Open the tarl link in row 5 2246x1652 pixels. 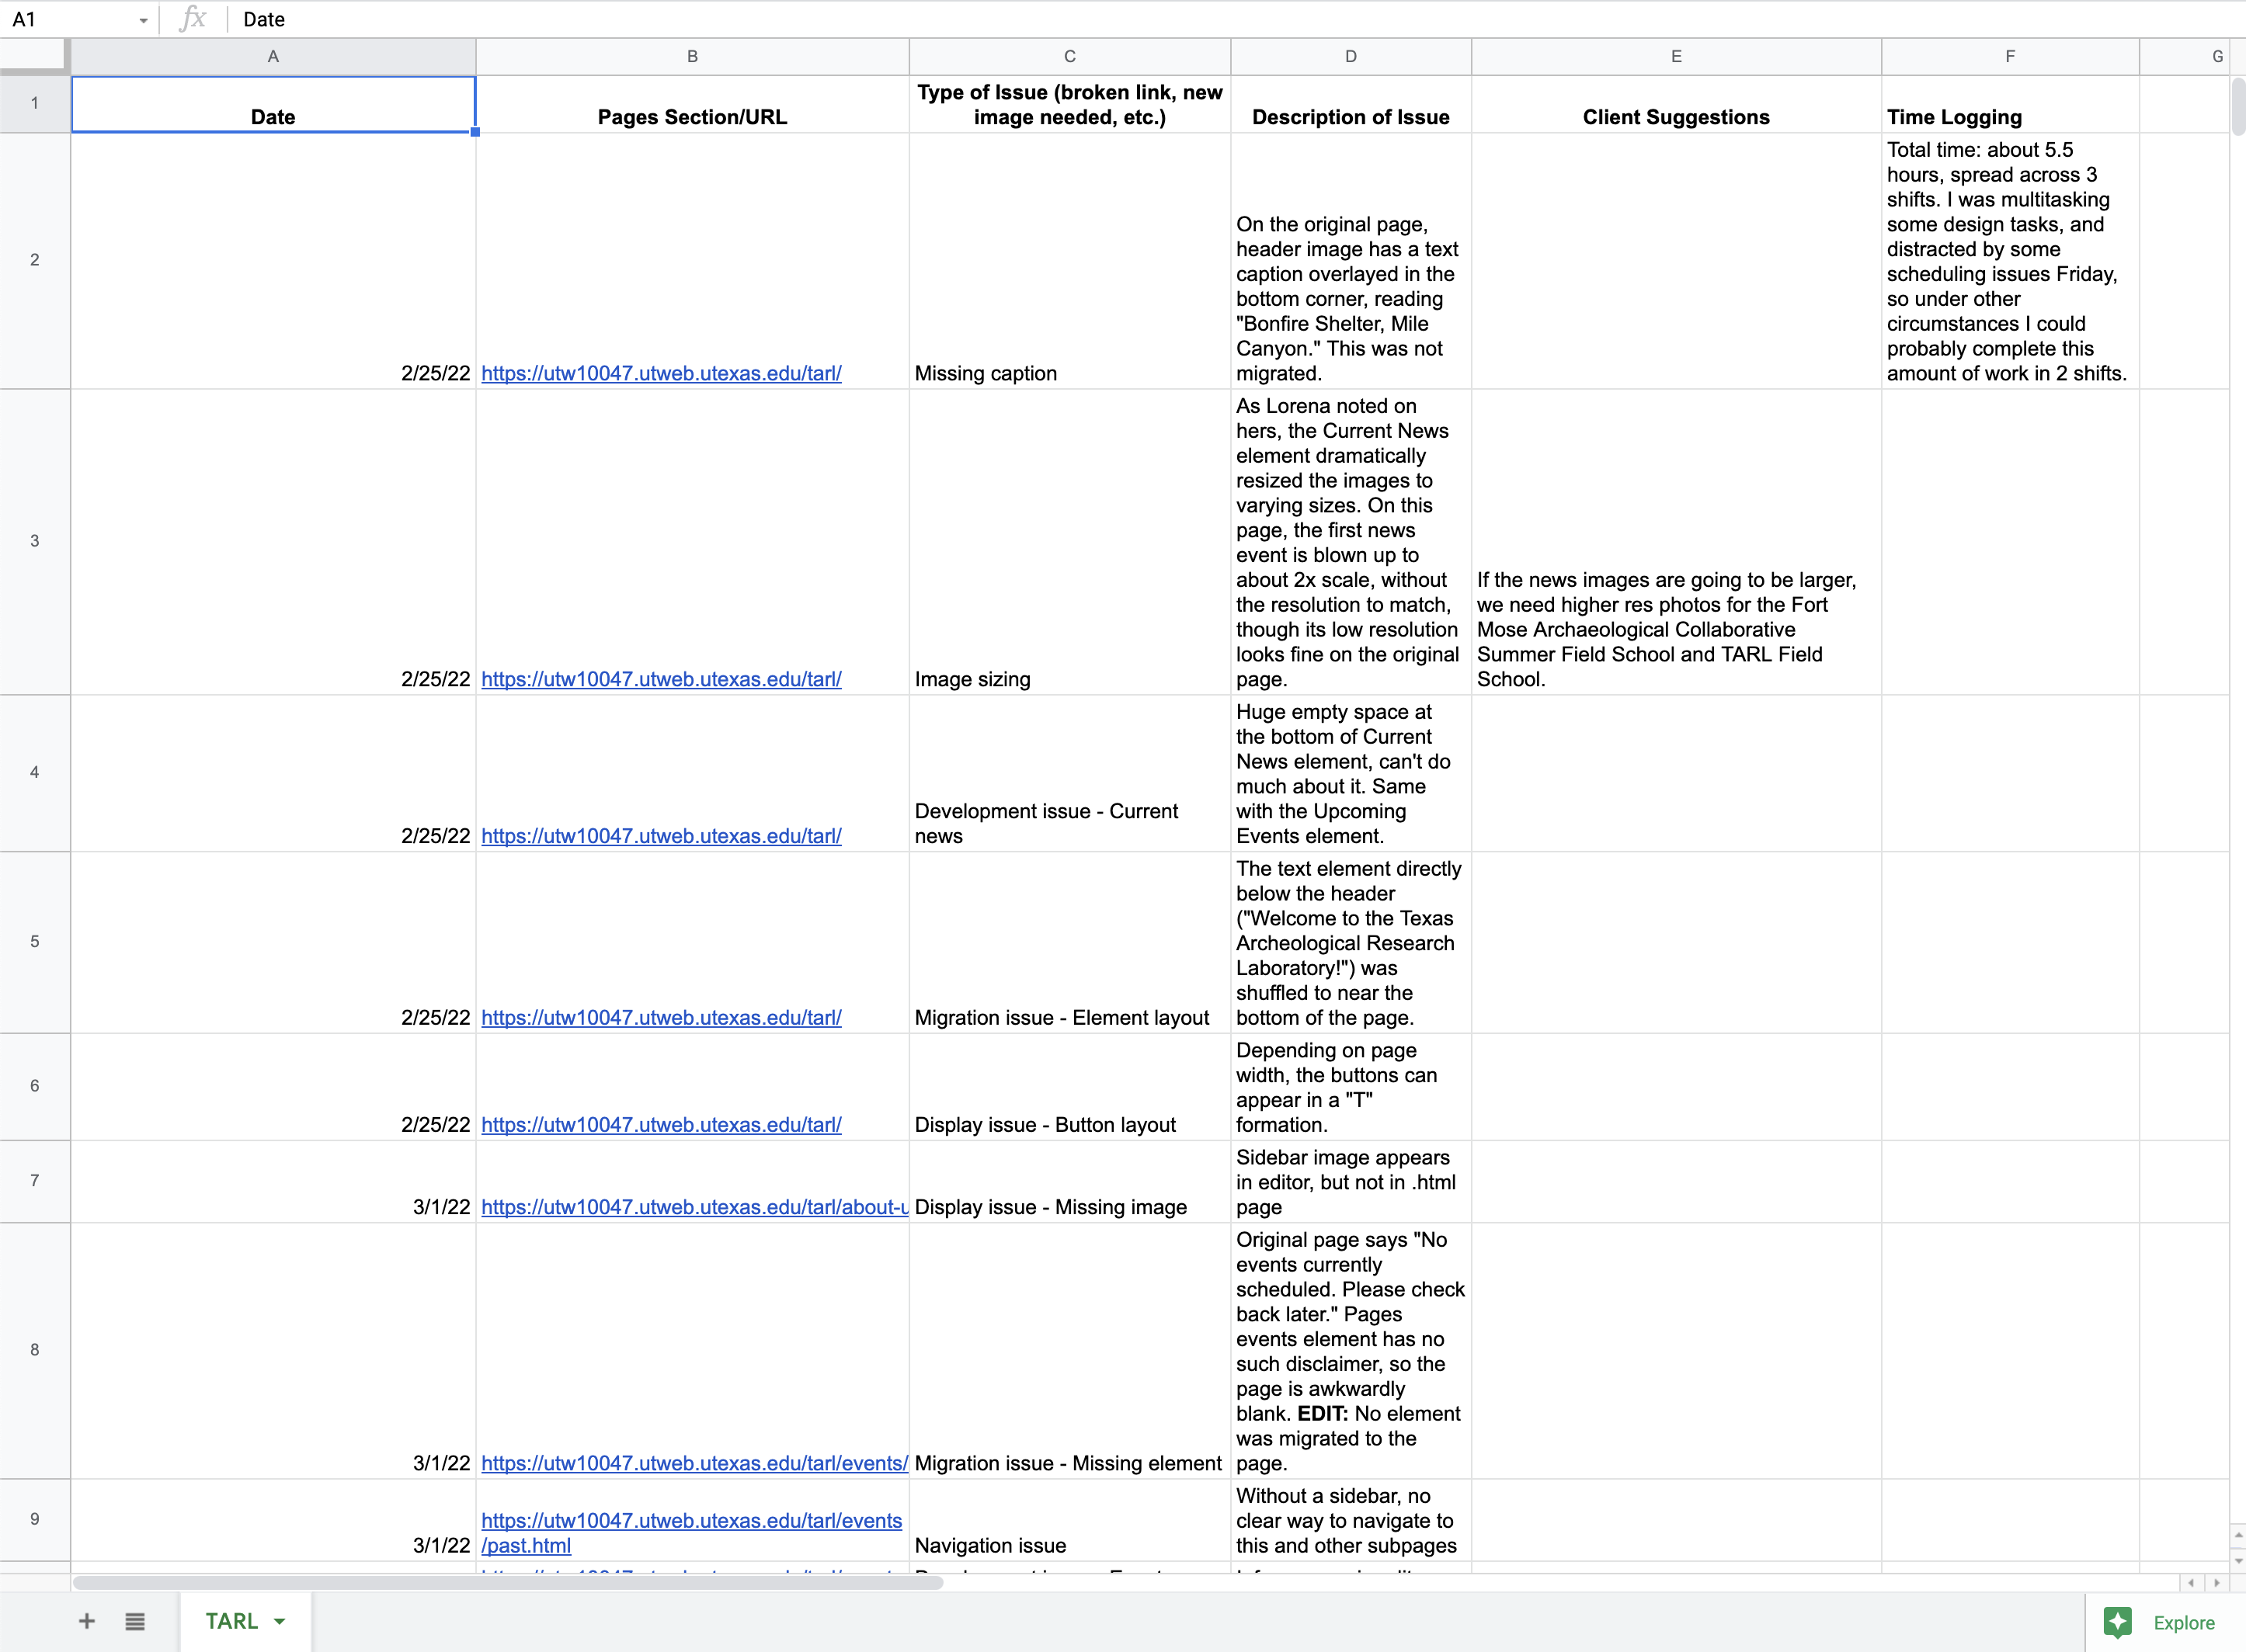click(x=661, y=1018)
